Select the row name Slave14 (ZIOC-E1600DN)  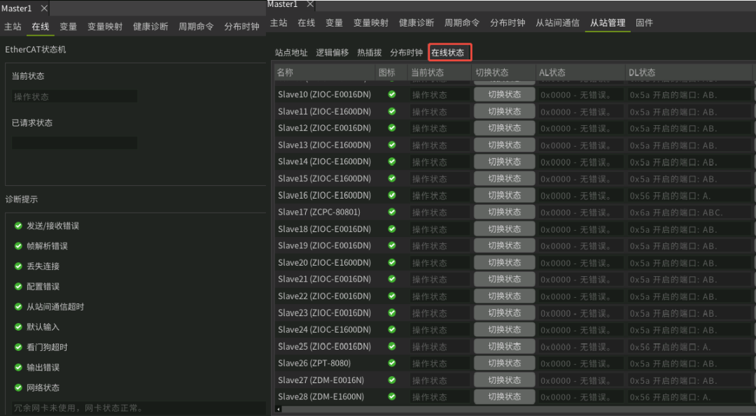point(325,162)
